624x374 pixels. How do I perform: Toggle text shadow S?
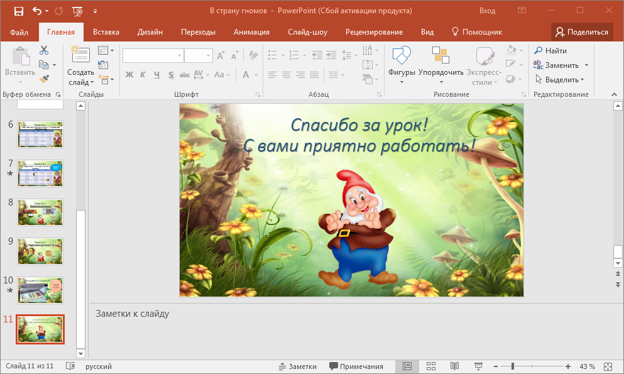171,74
